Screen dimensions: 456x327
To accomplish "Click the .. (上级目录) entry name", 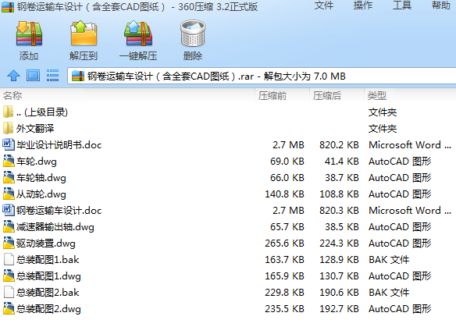I will [x=42, y=112].
